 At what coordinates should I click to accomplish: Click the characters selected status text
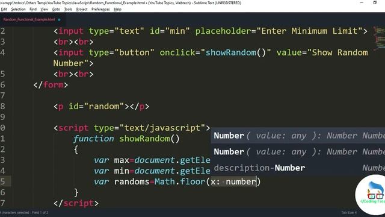pyautogui.click(x=24, y=213)
